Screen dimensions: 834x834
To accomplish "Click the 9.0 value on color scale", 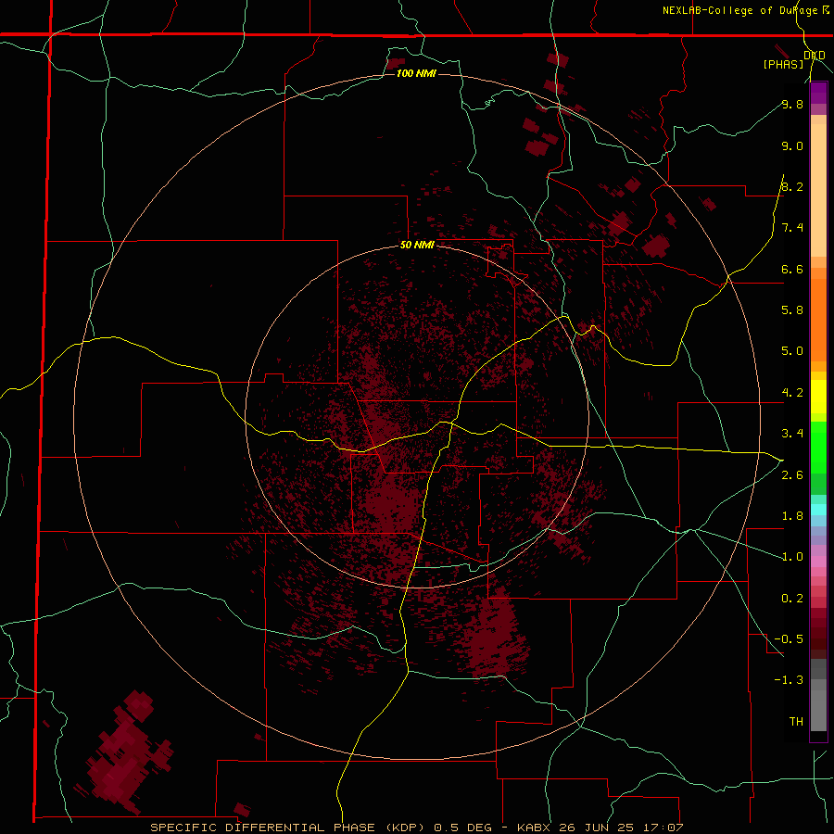I will 792,145.
